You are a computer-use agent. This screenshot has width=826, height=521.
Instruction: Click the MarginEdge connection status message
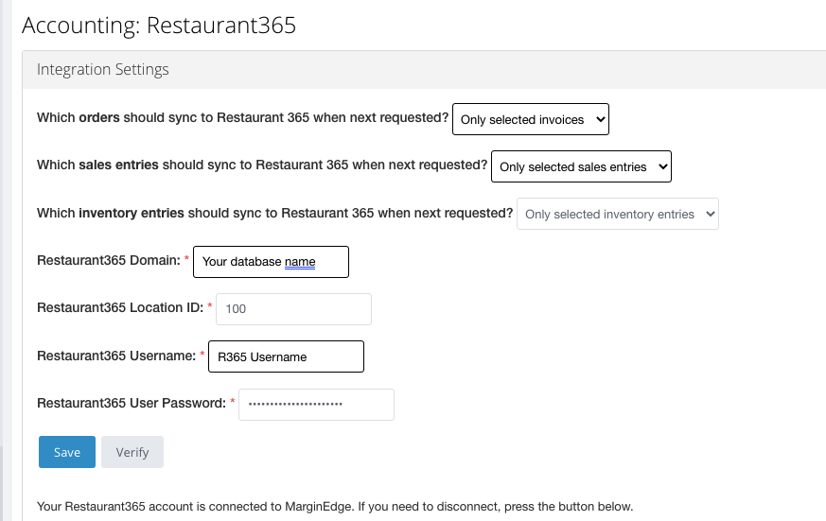334,506
